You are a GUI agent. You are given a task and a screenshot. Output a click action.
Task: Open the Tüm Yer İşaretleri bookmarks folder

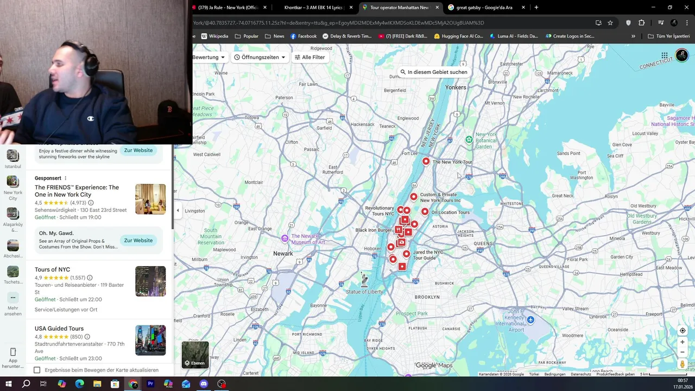(x=668, y=36)
